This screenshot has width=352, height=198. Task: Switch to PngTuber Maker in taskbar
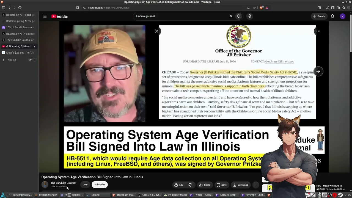click(175, 195)
